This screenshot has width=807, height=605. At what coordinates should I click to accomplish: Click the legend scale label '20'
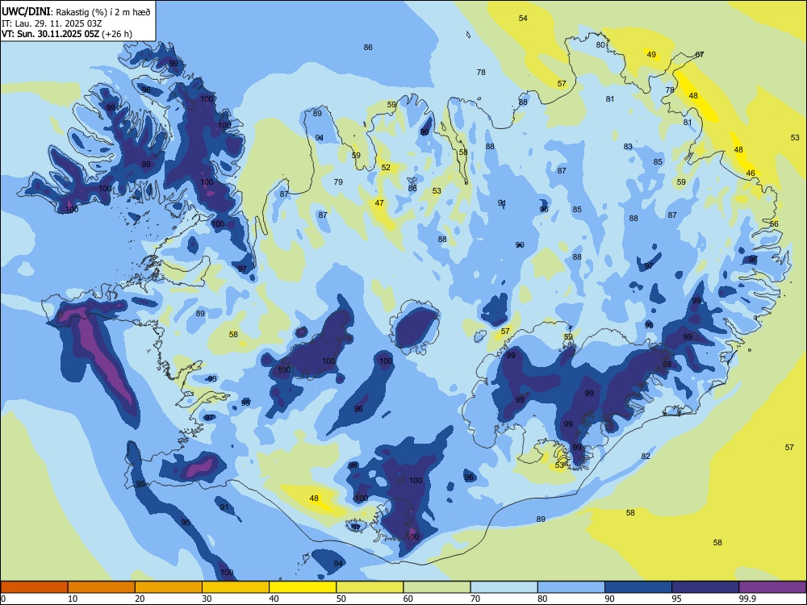[140, 599]
